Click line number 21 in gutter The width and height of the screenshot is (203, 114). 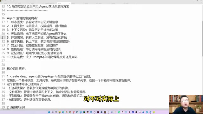pyautogui.click(x=3, y=38)
